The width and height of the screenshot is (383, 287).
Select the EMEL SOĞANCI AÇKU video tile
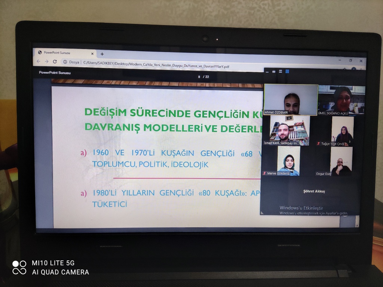click(x=341, y=100)
